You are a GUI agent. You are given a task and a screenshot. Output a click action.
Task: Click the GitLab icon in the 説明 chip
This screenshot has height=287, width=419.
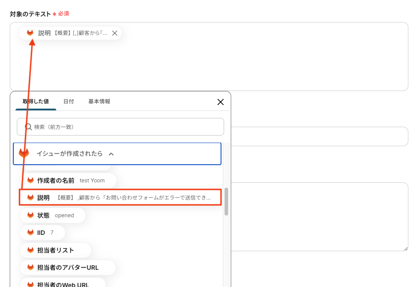[30, 33]
